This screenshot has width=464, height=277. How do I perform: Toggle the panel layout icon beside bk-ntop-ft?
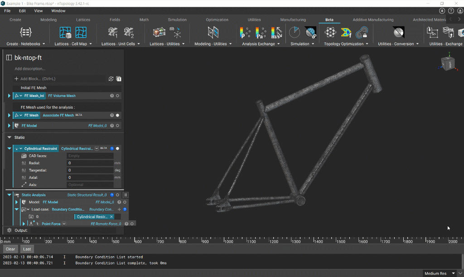(9, 57)
